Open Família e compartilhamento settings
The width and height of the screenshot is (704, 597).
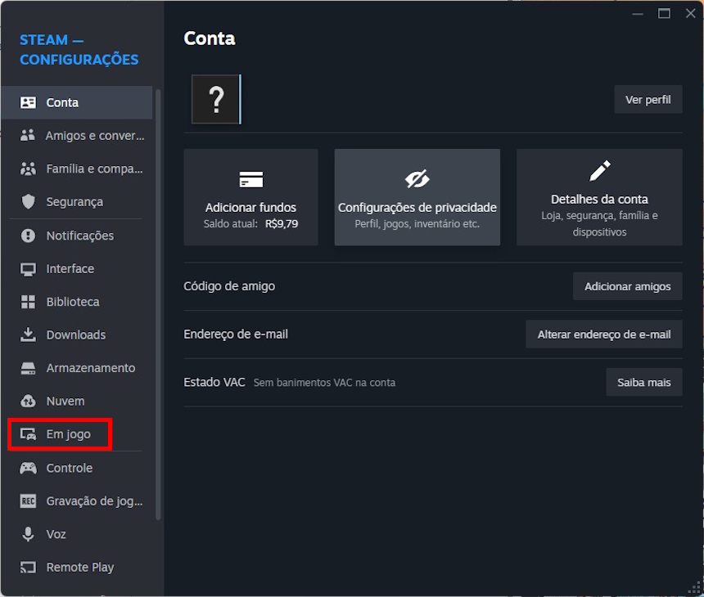[x=80, y=168]
